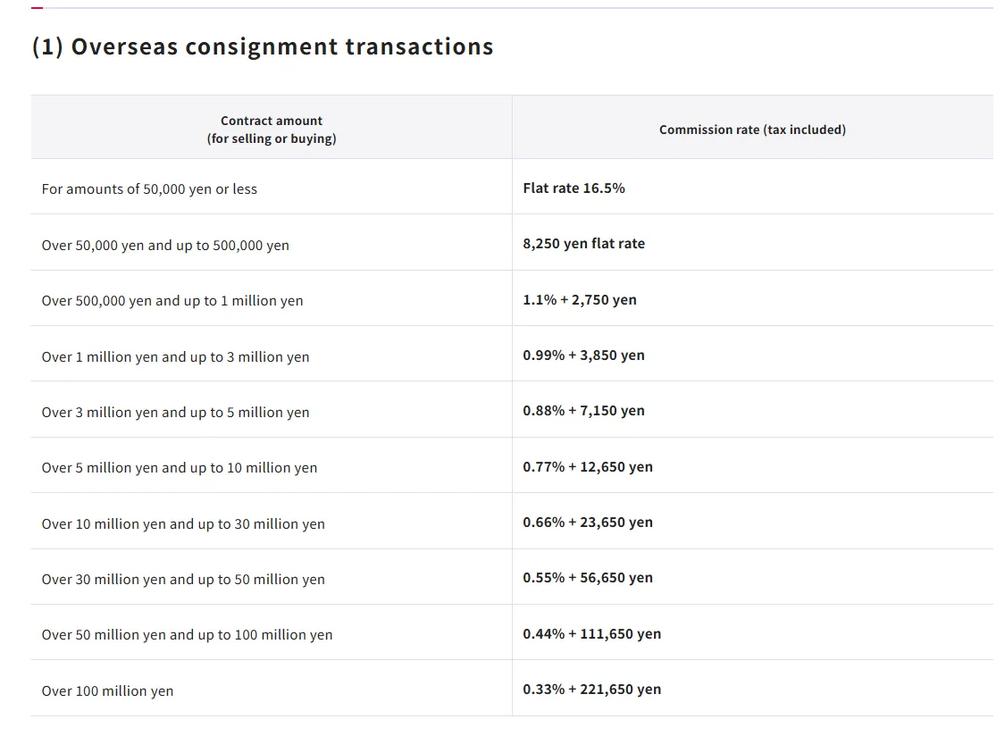Click the 0.33% + 221,650 yen cell
This screenshot has width=1005, height=736.
(591, 690)
